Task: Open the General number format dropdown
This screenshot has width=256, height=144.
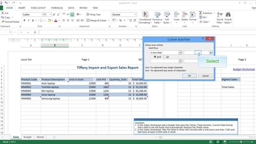Action: [135, 14]
